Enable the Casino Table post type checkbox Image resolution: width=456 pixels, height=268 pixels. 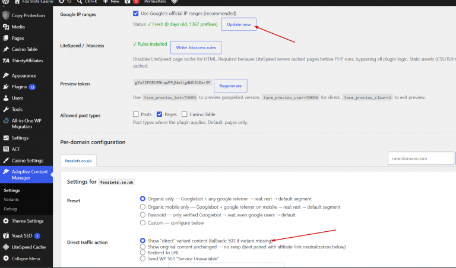(x=185, y=114)
